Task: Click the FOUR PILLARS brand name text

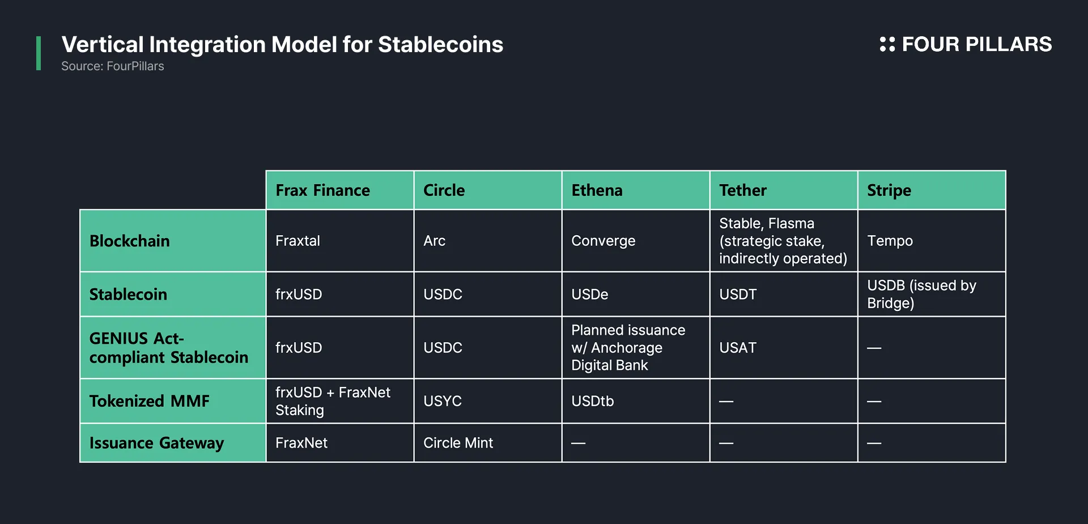Action: 976,44
